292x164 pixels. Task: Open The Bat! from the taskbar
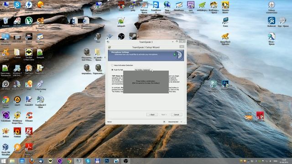point(50,161)
